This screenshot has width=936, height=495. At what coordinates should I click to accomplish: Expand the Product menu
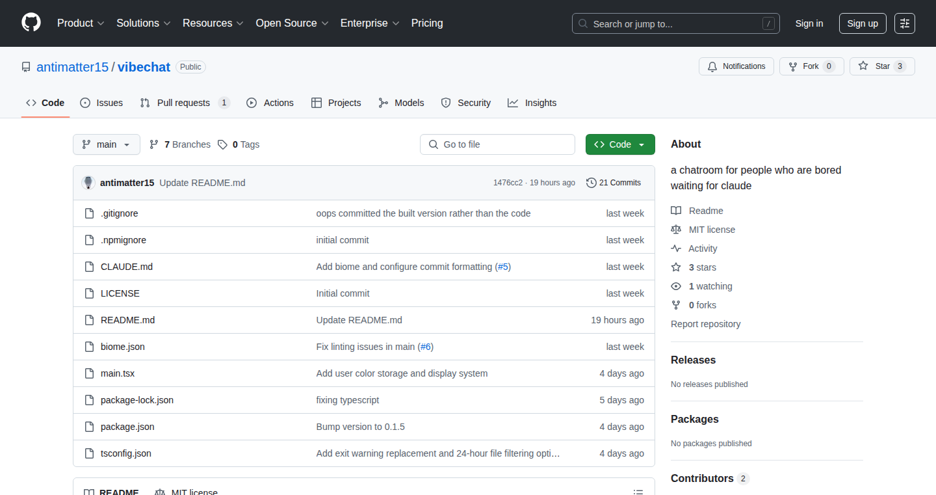point(81,23)
